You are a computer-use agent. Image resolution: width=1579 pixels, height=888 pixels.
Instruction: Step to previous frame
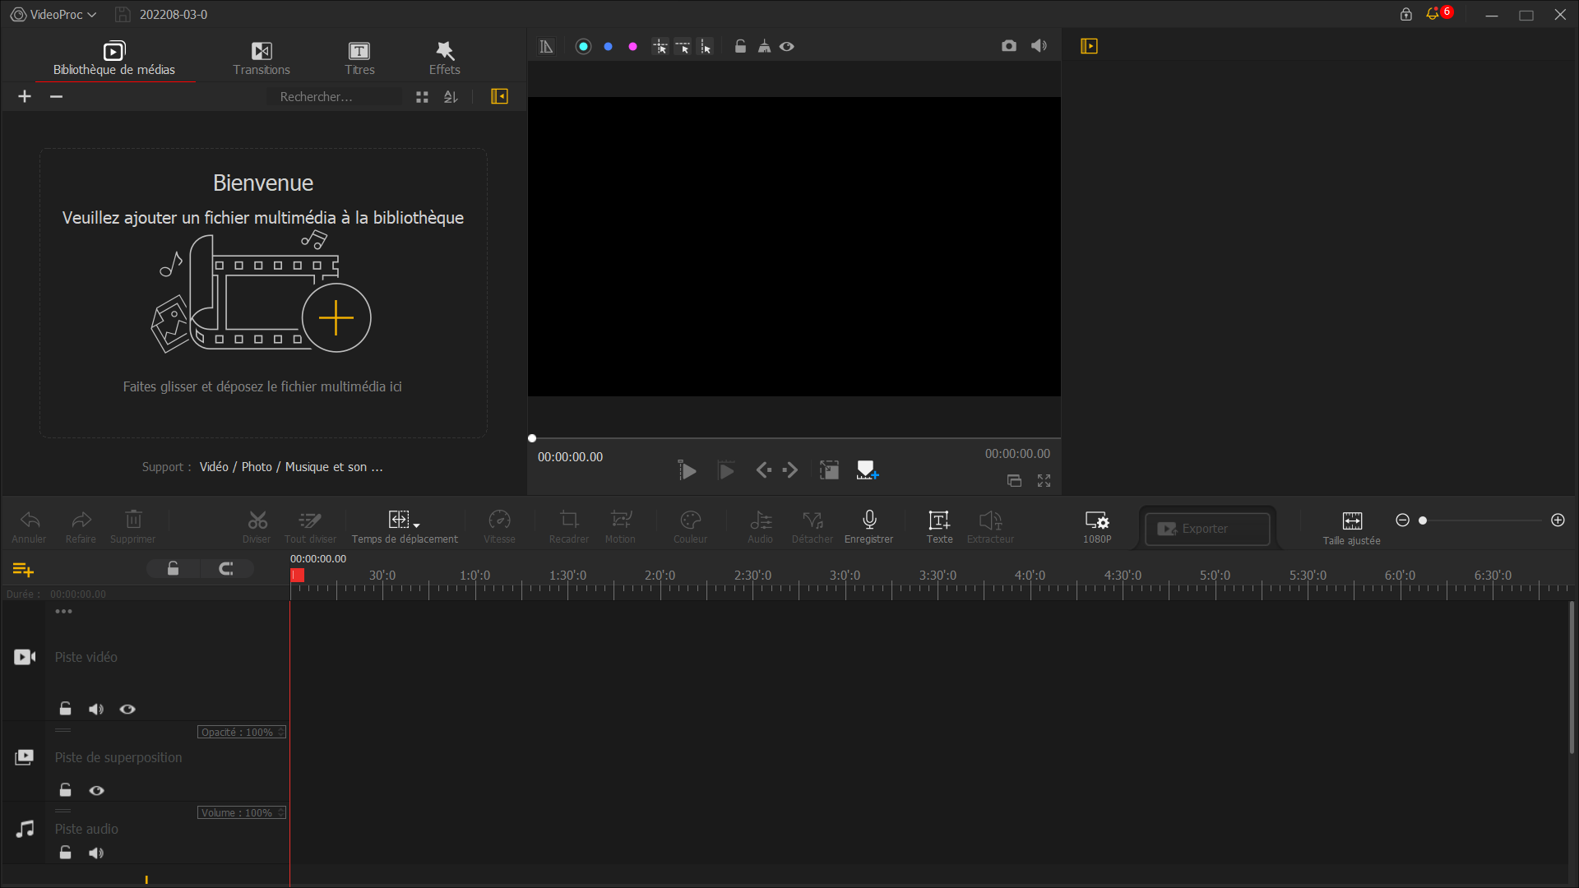[764, 470]
